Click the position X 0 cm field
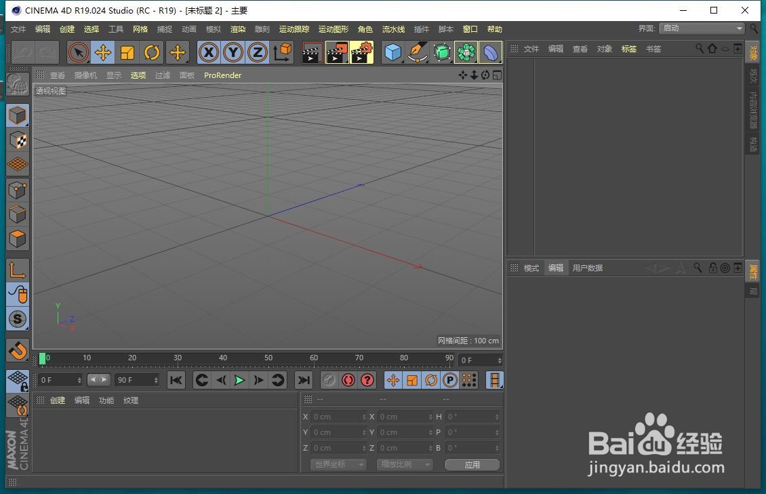The image size is (766, 494). click(340, 417)
